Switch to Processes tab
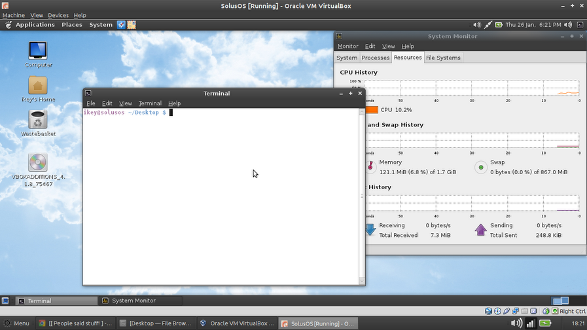 pos(376,58)
